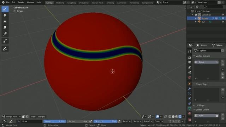Screen dimensions: 226x127
Task: Open the vertex group specials dropdown arrow
Action: click(x=223, y=69)
